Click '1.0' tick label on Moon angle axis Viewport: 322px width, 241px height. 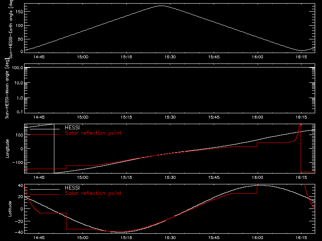click(20, 98)
